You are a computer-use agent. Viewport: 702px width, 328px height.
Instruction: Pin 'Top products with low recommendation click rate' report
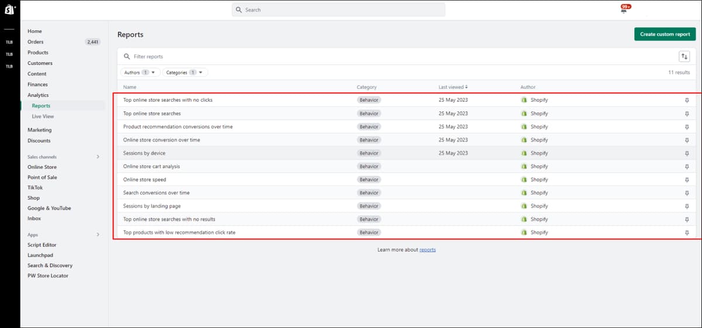coord(687,232)
